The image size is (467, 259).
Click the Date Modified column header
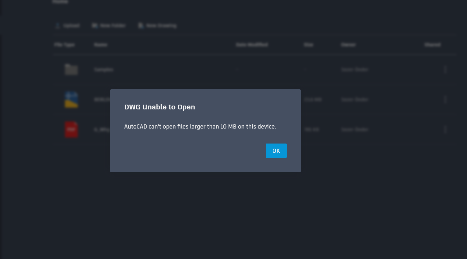click(252, 45)
